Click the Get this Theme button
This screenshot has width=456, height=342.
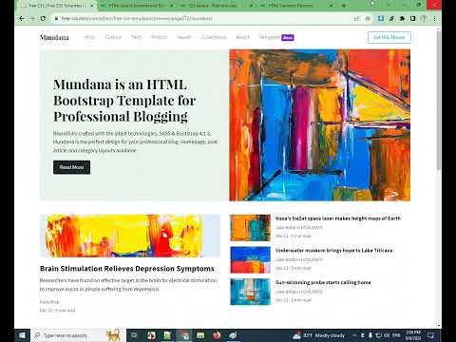[389, 37]
